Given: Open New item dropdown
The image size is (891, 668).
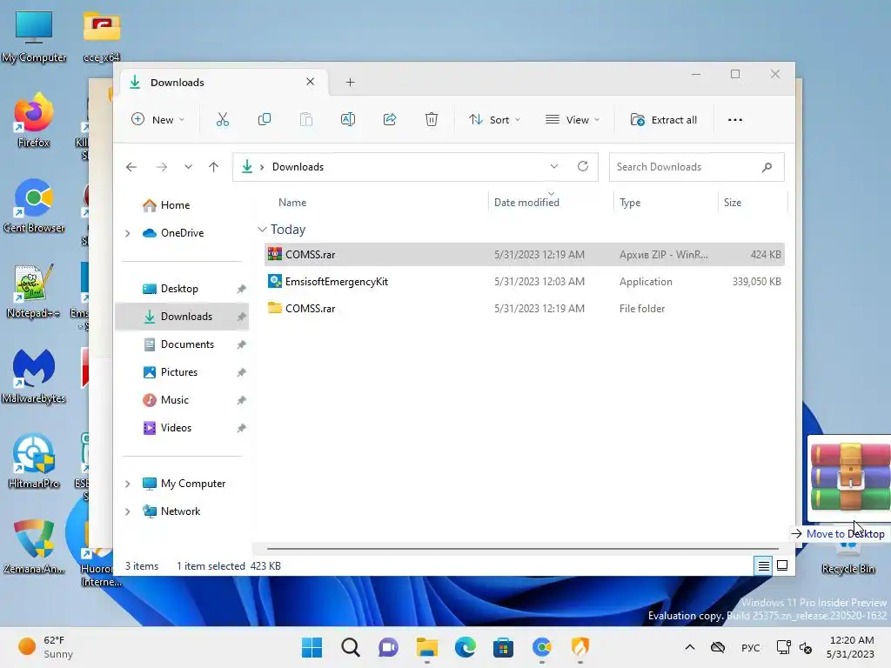Looking at the screenshot, I should 158,120.
